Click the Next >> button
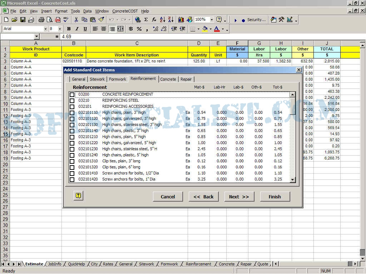The height and width of the screenshot is (274, 366). (x=239, y=197)
